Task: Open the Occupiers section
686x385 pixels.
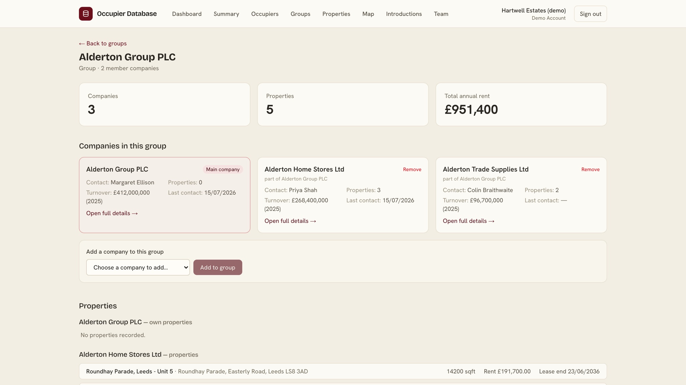Action: tap(265, 14)
